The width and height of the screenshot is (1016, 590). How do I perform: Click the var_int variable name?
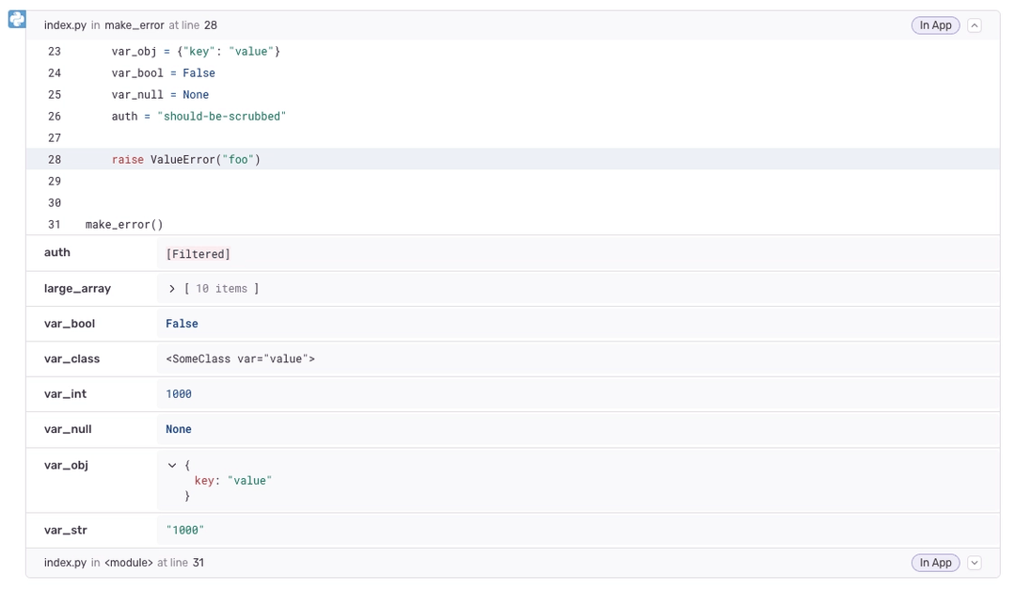pos(65,393)
